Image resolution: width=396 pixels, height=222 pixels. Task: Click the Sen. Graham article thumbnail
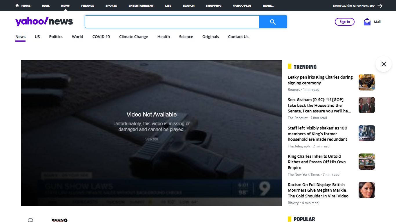click(x=367, y=105)
